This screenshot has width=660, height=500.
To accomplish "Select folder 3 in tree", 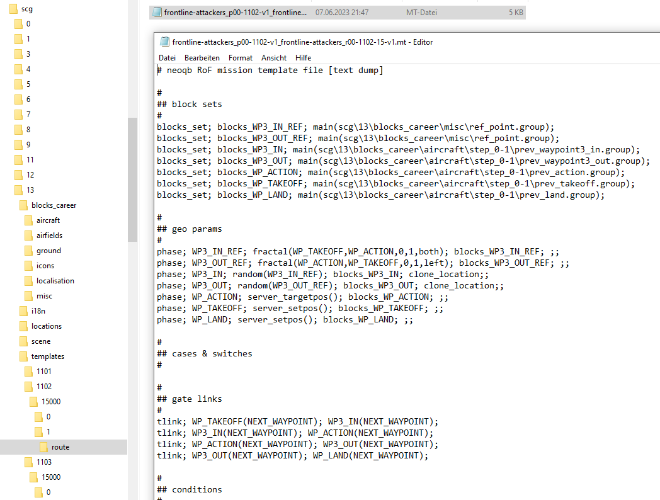I will pyautogui.click(x=28, y=54).
